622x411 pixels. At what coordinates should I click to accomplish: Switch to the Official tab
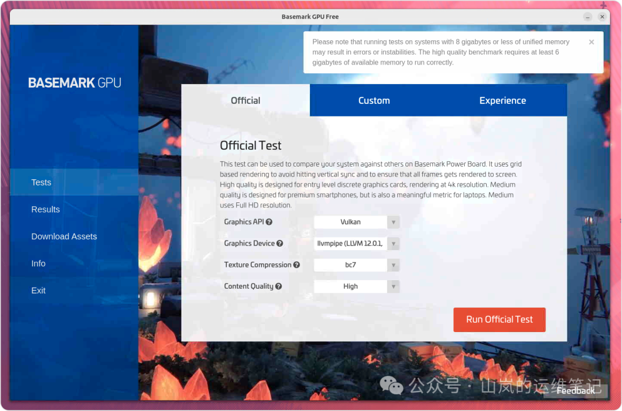[x=245, y=100]
